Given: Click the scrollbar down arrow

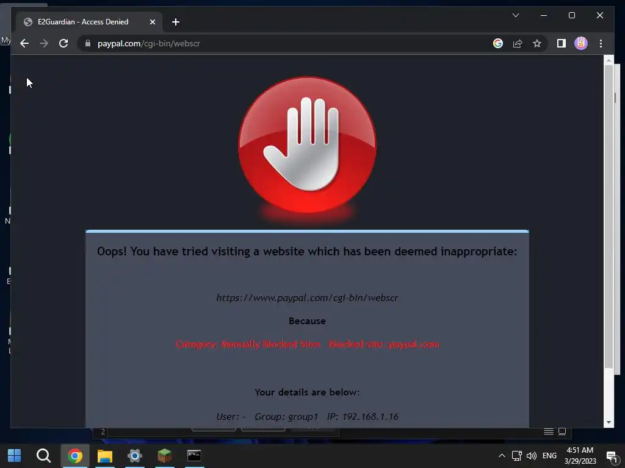Looking at the screenshot, I should [609, 422].
